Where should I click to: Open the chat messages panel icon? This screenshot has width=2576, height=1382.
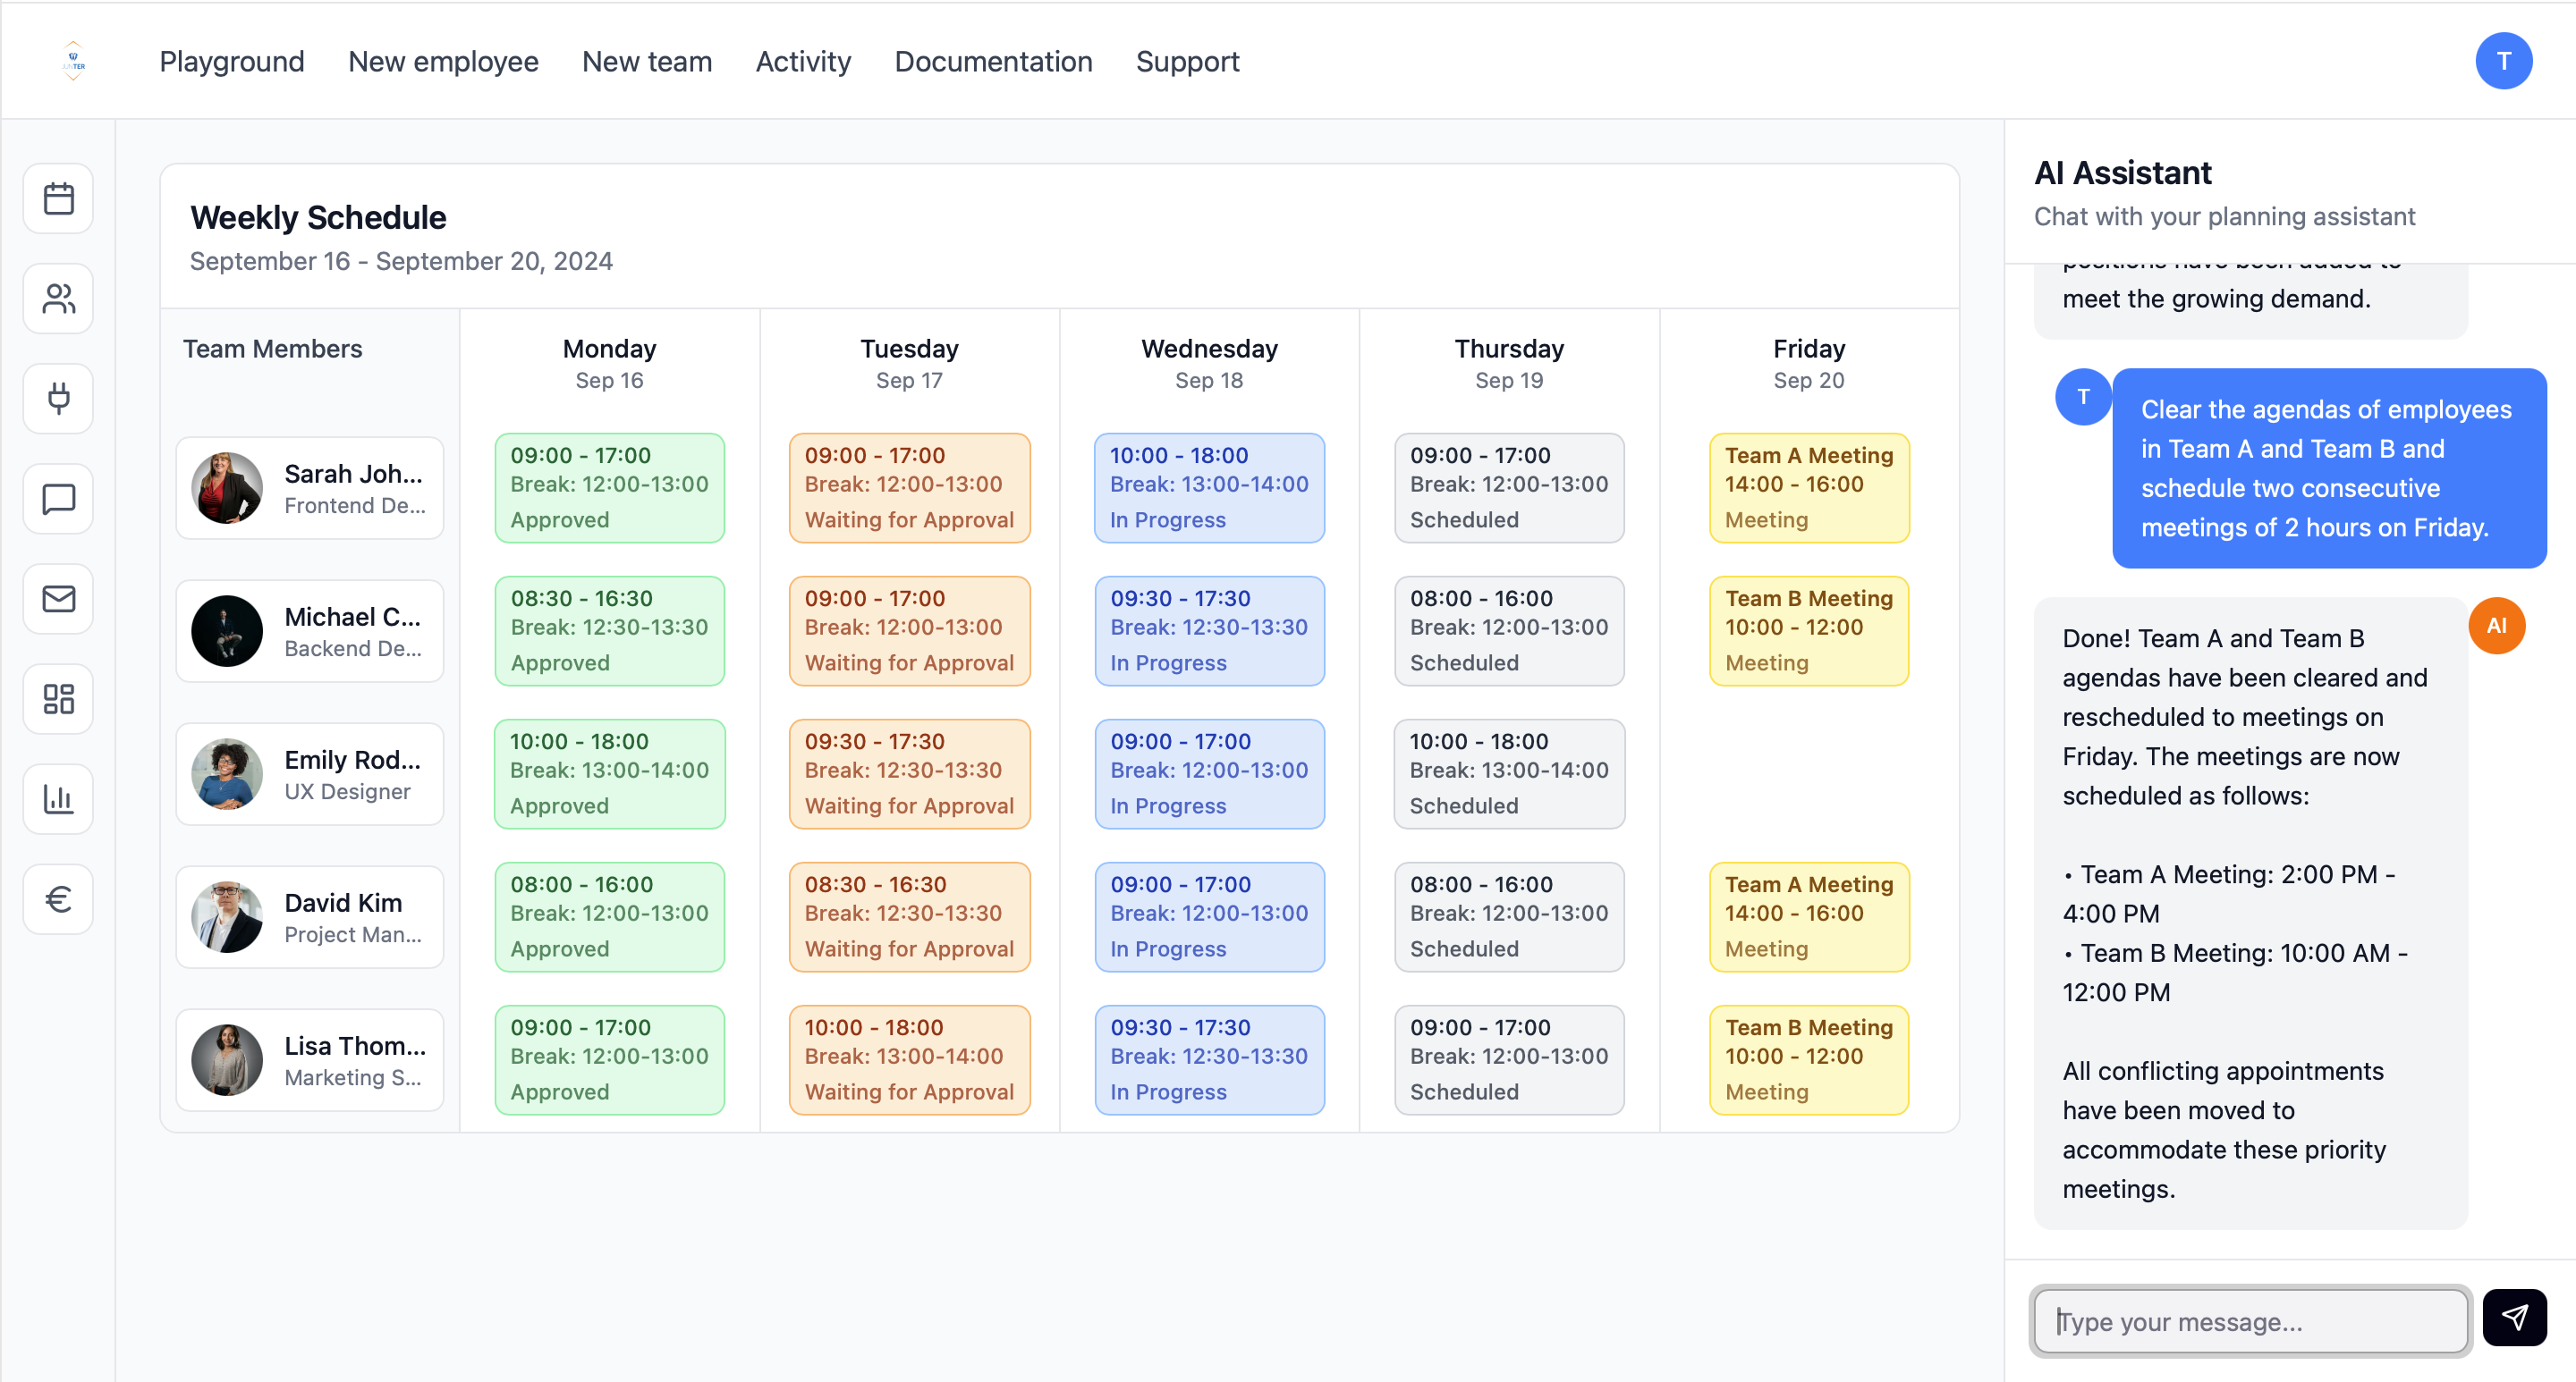(x=57, y=498)
